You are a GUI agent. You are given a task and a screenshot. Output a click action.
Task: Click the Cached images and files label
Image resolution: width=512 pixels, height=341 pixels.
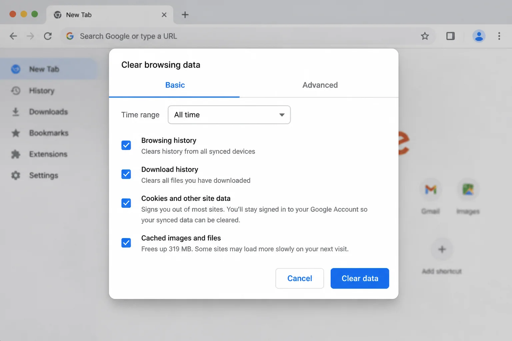[x=181, y=238]
